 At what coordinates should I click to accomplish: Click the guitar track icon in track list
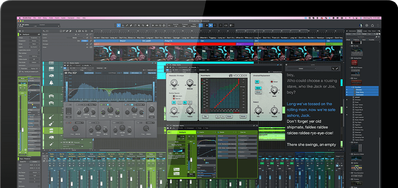pyautogui.click(x=51, y=118)
